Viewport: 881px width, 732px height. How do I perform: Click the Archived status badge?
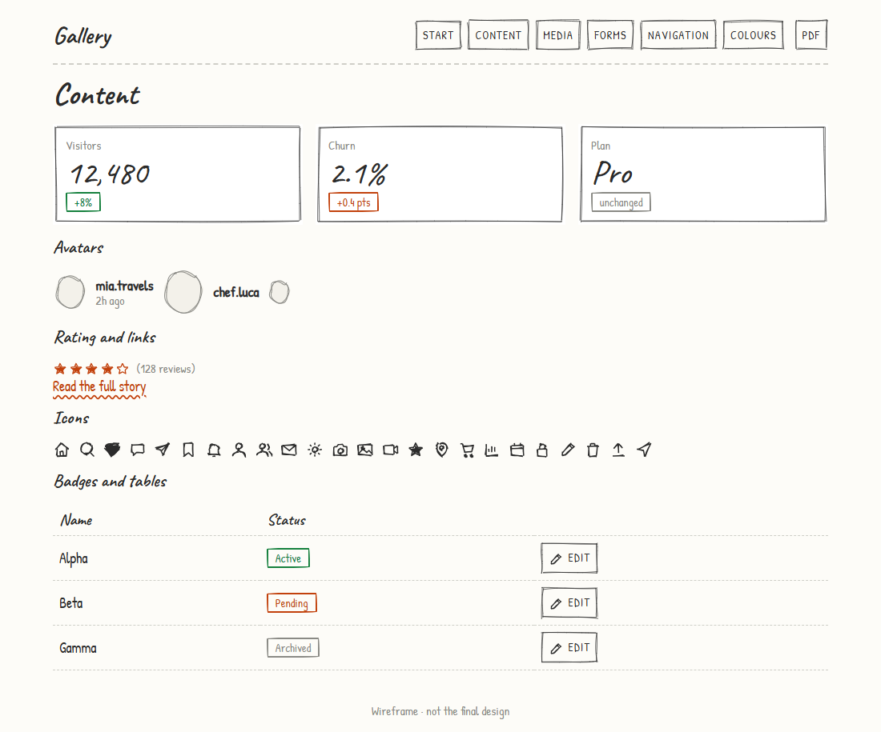(x=292, y=648)
